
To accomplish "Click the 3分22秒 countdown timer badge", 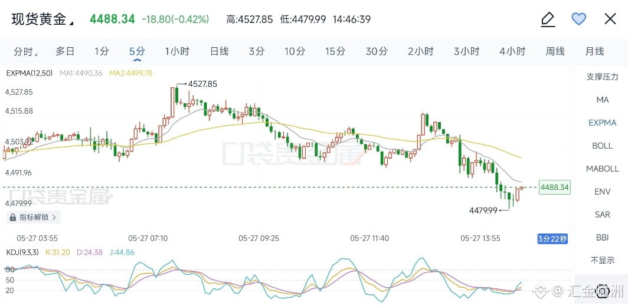I will [552, 239].
